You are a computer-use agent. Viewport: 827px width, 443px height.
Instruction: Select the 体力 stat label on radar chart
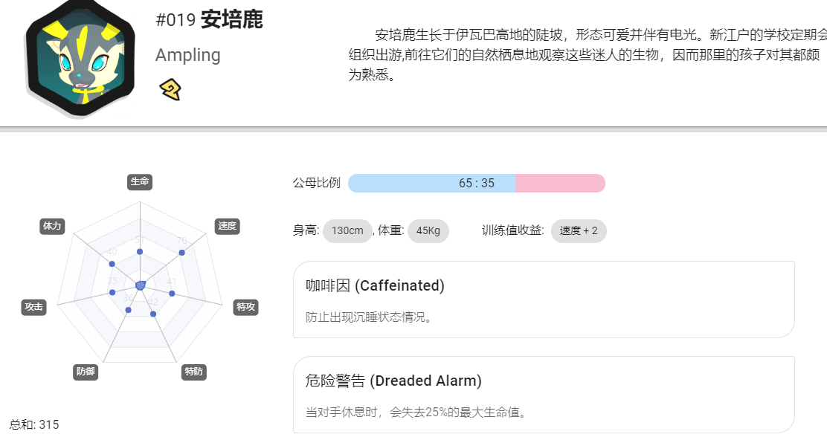coord(52,226)
